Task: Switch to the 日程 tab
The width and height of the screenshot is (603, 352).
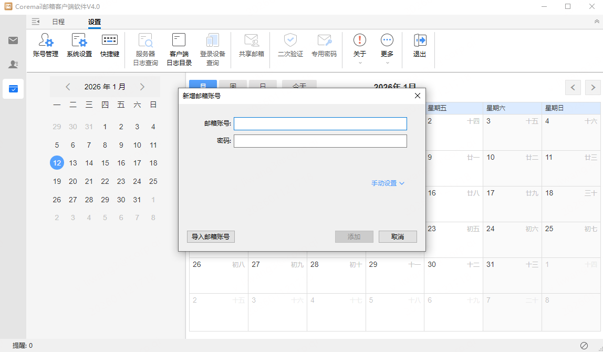Action: [x=58, y=22]
